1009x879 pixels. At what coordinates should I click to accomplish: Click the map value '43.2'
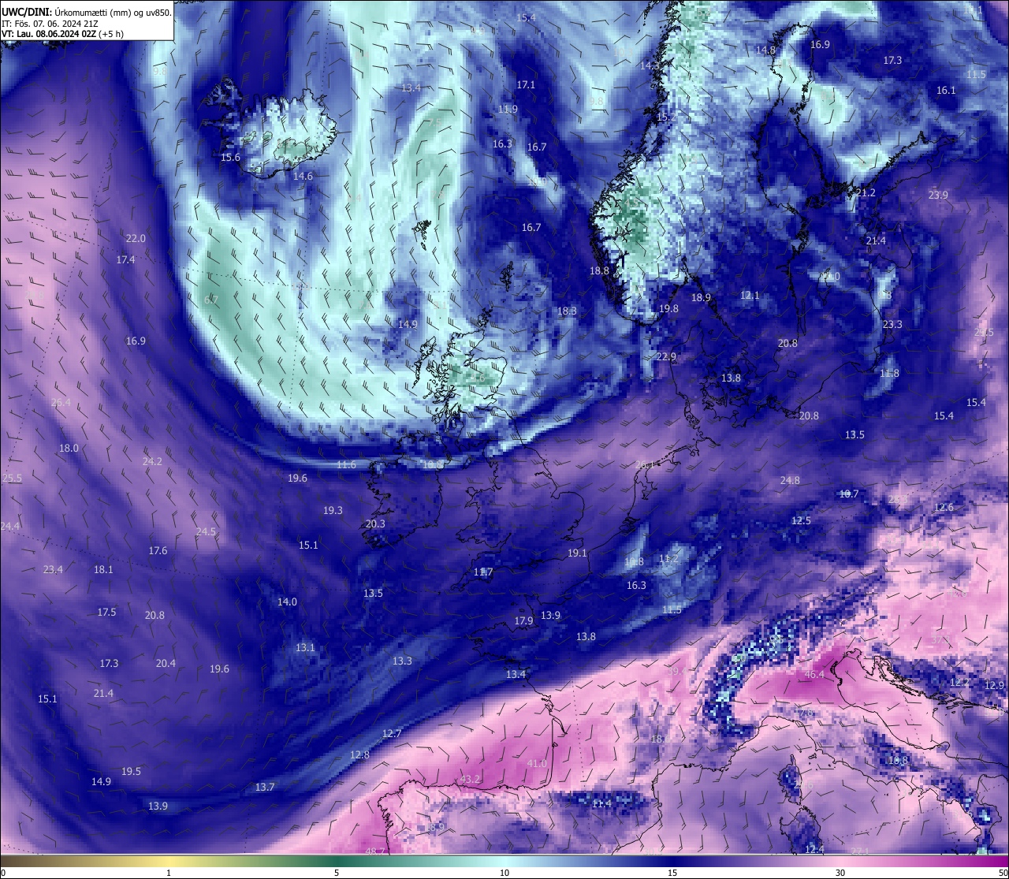tap(470, 779)
